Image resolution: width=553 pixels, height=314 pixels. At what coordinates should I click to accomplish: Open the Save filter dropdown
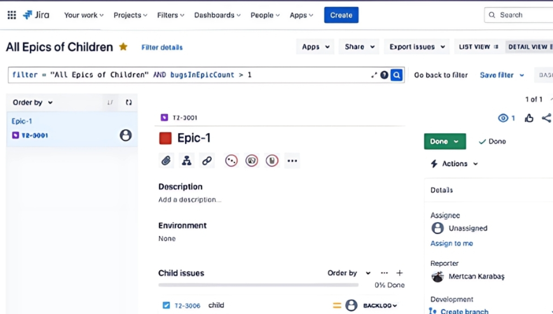point(502,75)
